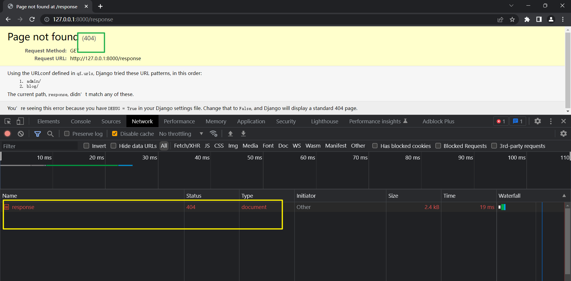571x281 pixels.
Task: Sort by the Waterfall column arrow
Action: click(564, 196)
